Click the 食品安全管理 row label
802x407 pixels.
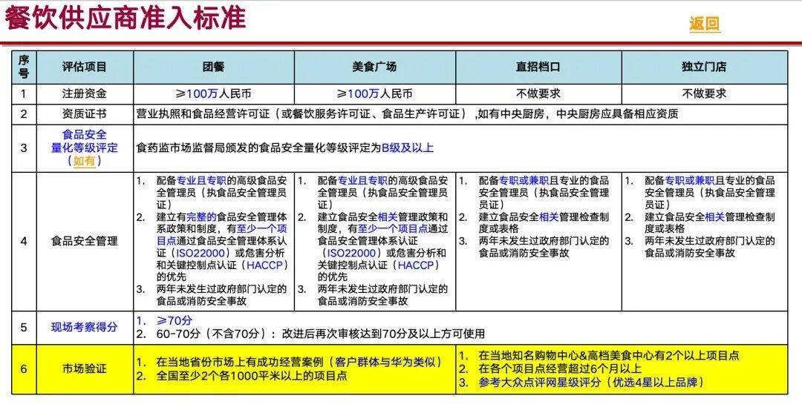point(84,241)
